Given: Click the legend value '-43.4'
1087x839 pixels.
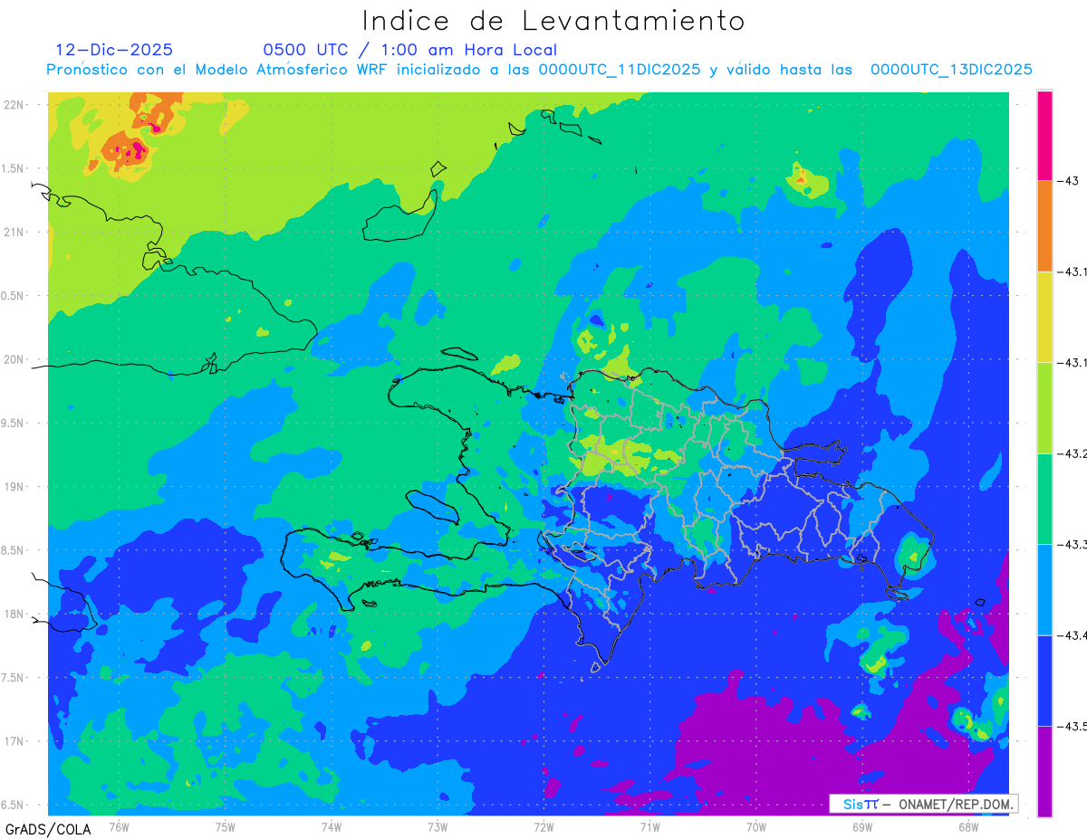Looking at the screenshot, I should (1074, 635).
